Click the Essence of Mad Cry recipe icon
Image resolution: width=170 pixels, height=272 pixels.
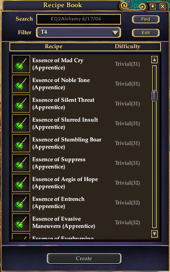[x=21, y=64]
